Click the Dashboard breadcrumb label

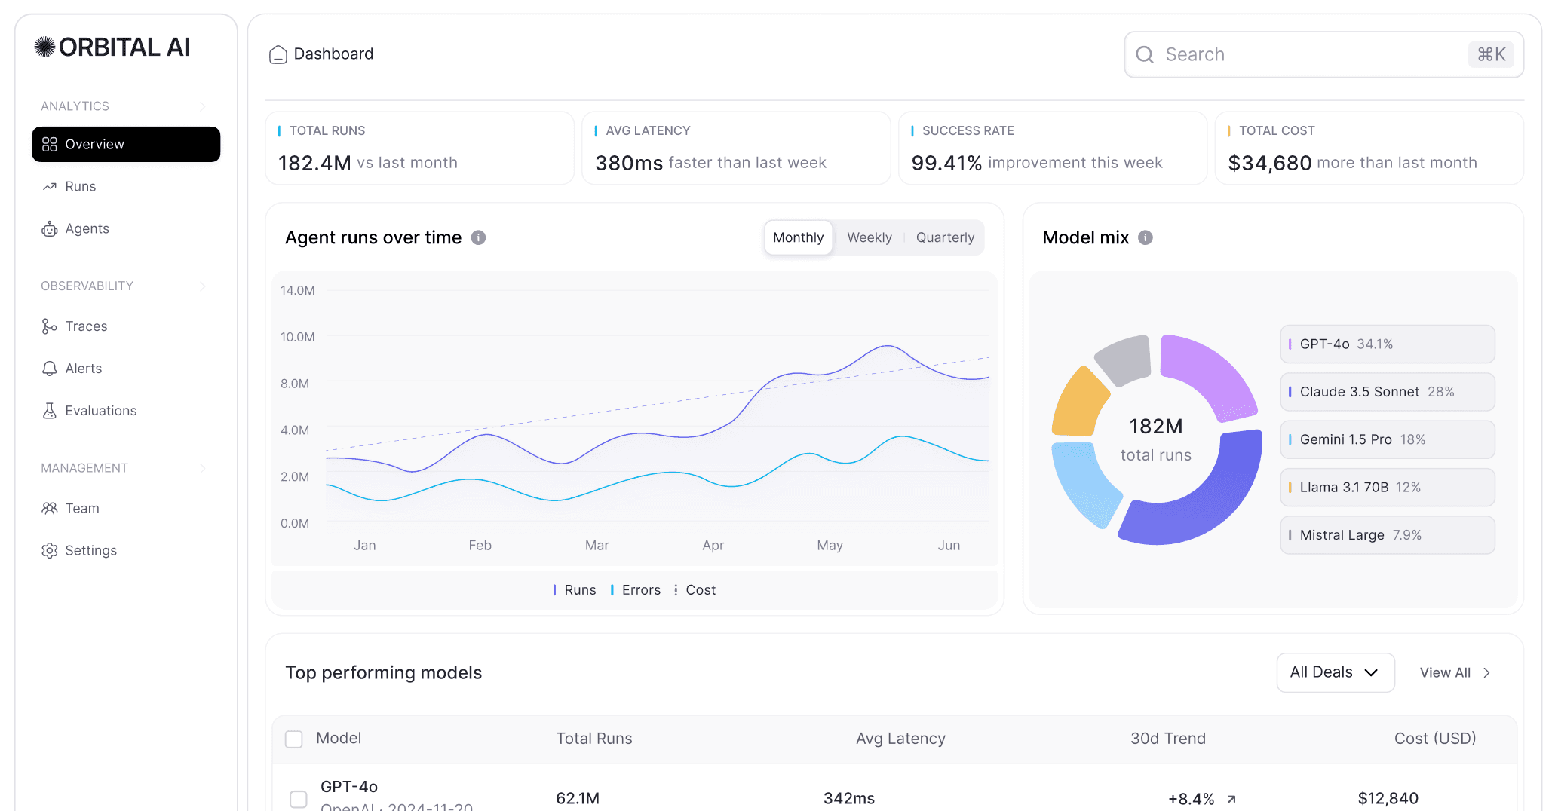pos(333,54)
